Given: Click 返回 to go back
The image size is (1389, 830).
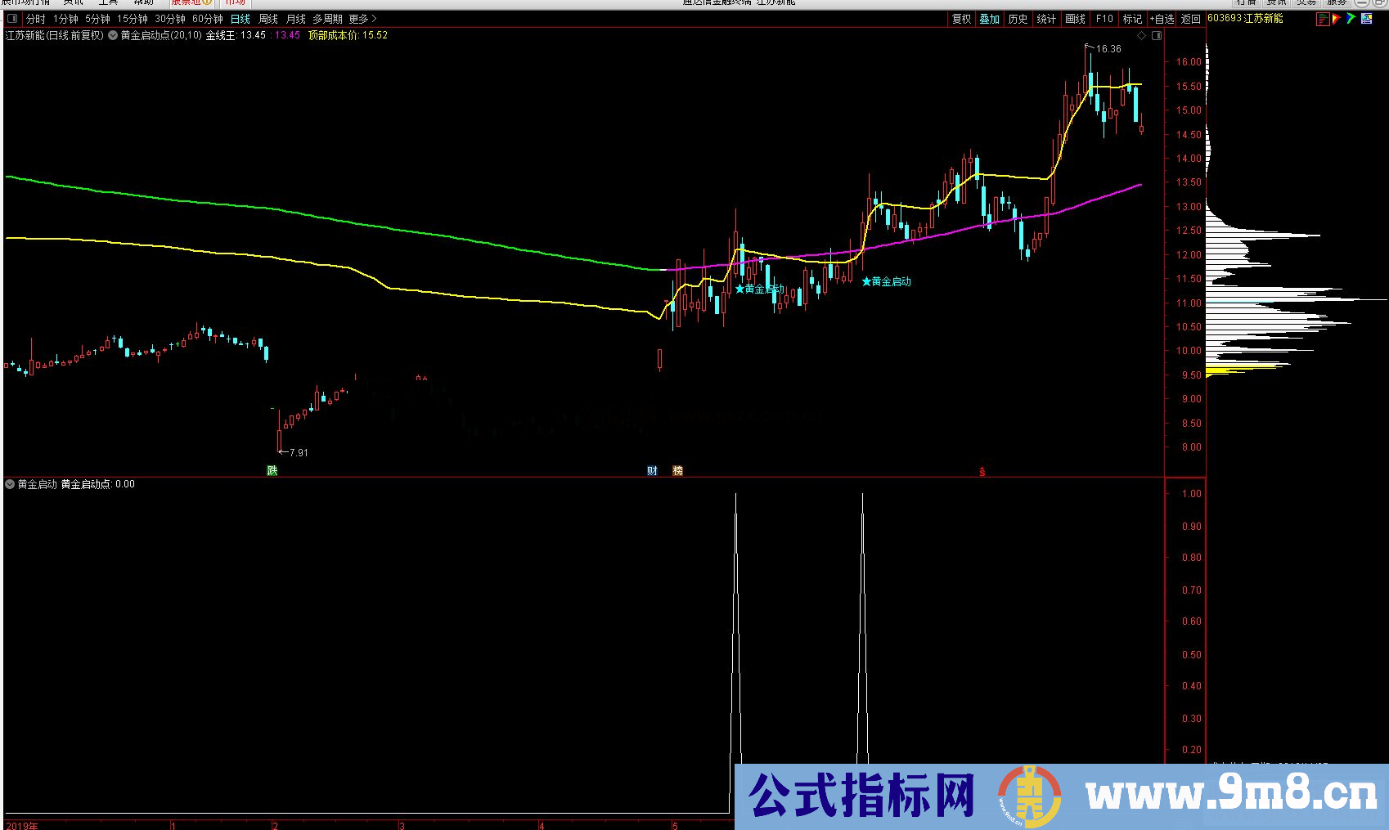Looking at the screenshot, I should 1189,18.
